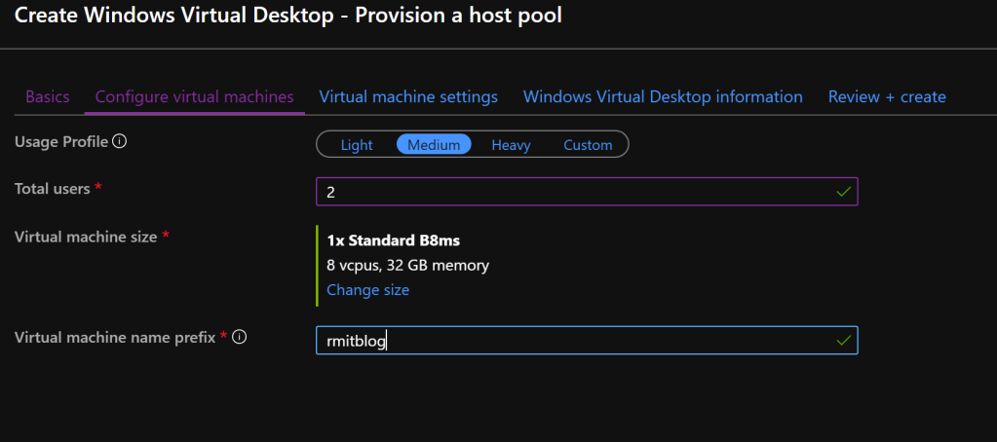Select the Configure virtual machines tab
Viewport: 997px width, 442px height.
coord(195,97)
